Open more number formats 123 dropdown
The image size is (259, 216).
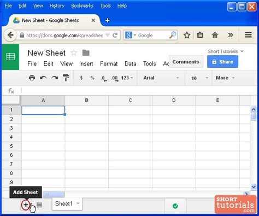127,78
